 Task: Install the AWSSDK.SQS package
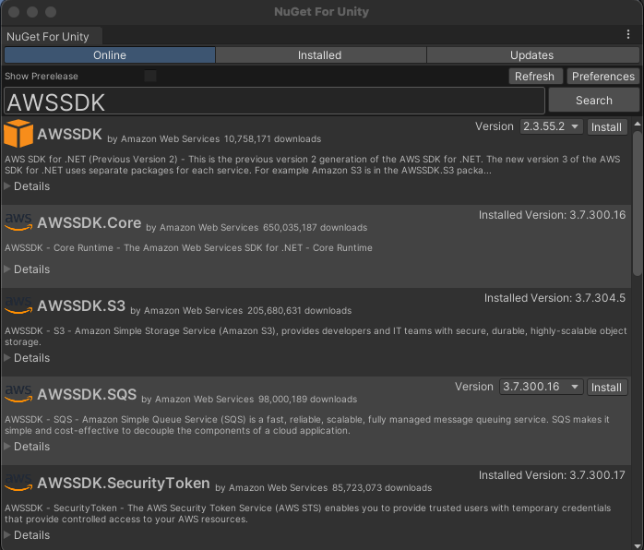[x=606, y=388]
